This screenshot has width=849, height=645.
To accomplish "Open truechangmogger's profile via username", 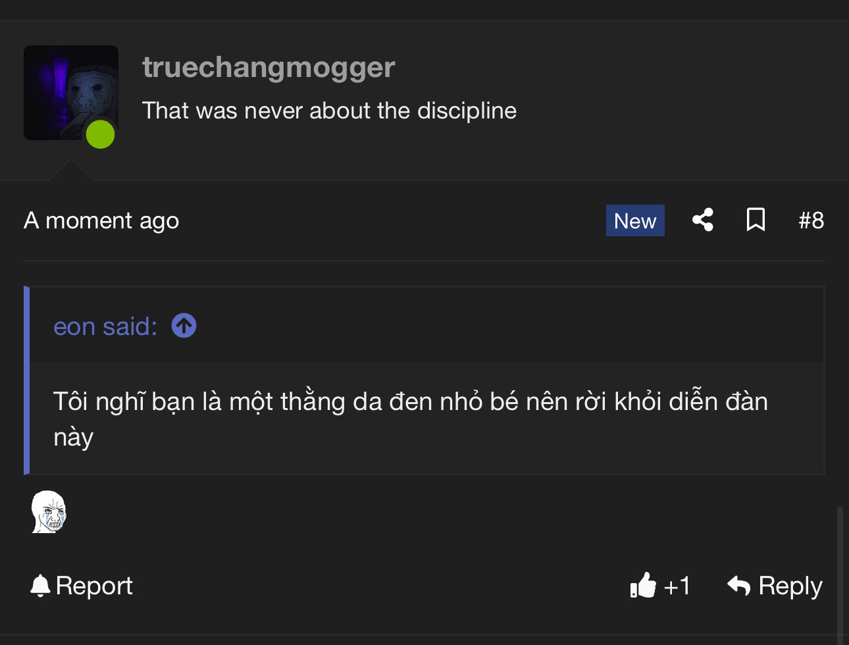I will coord(269,68).
